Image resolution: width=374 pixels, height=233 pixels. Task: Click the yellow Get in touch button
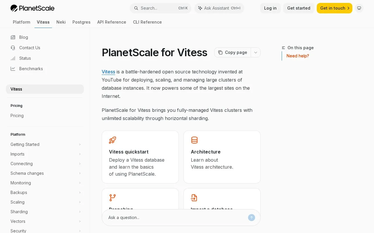click(x=335, y=8)
